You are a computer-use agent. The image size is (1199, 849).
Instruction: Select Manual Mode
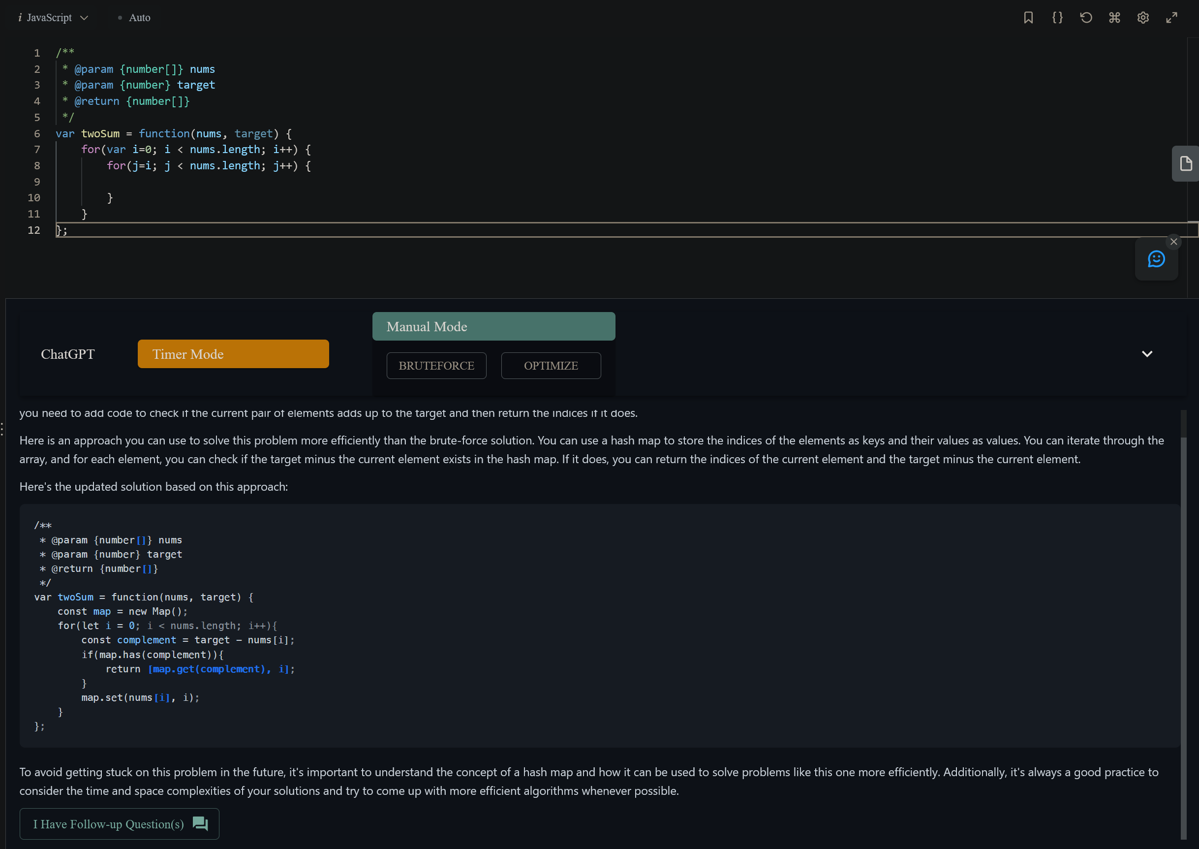point(493,326)
